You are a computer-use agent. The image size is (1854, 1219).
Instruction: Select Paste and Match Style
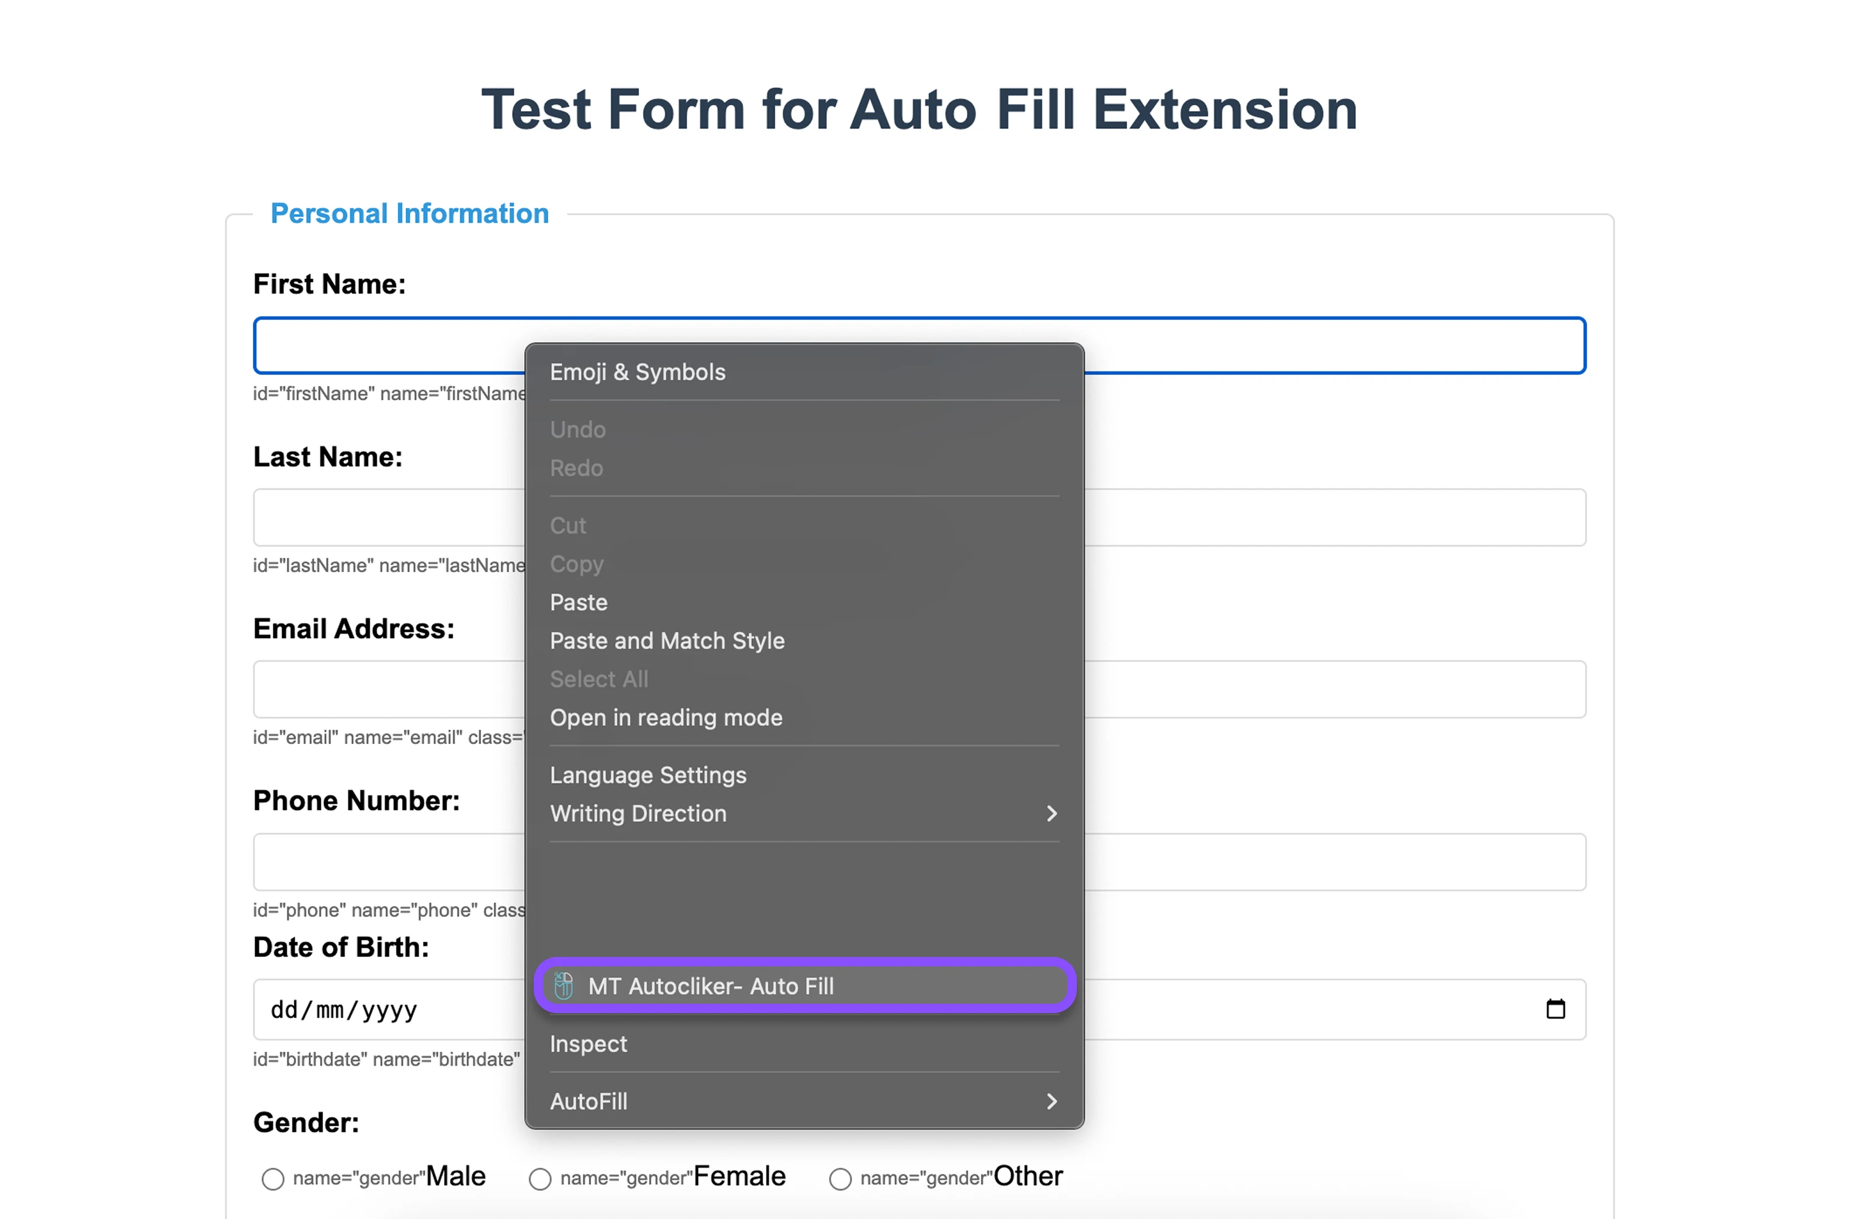point(667,641)
